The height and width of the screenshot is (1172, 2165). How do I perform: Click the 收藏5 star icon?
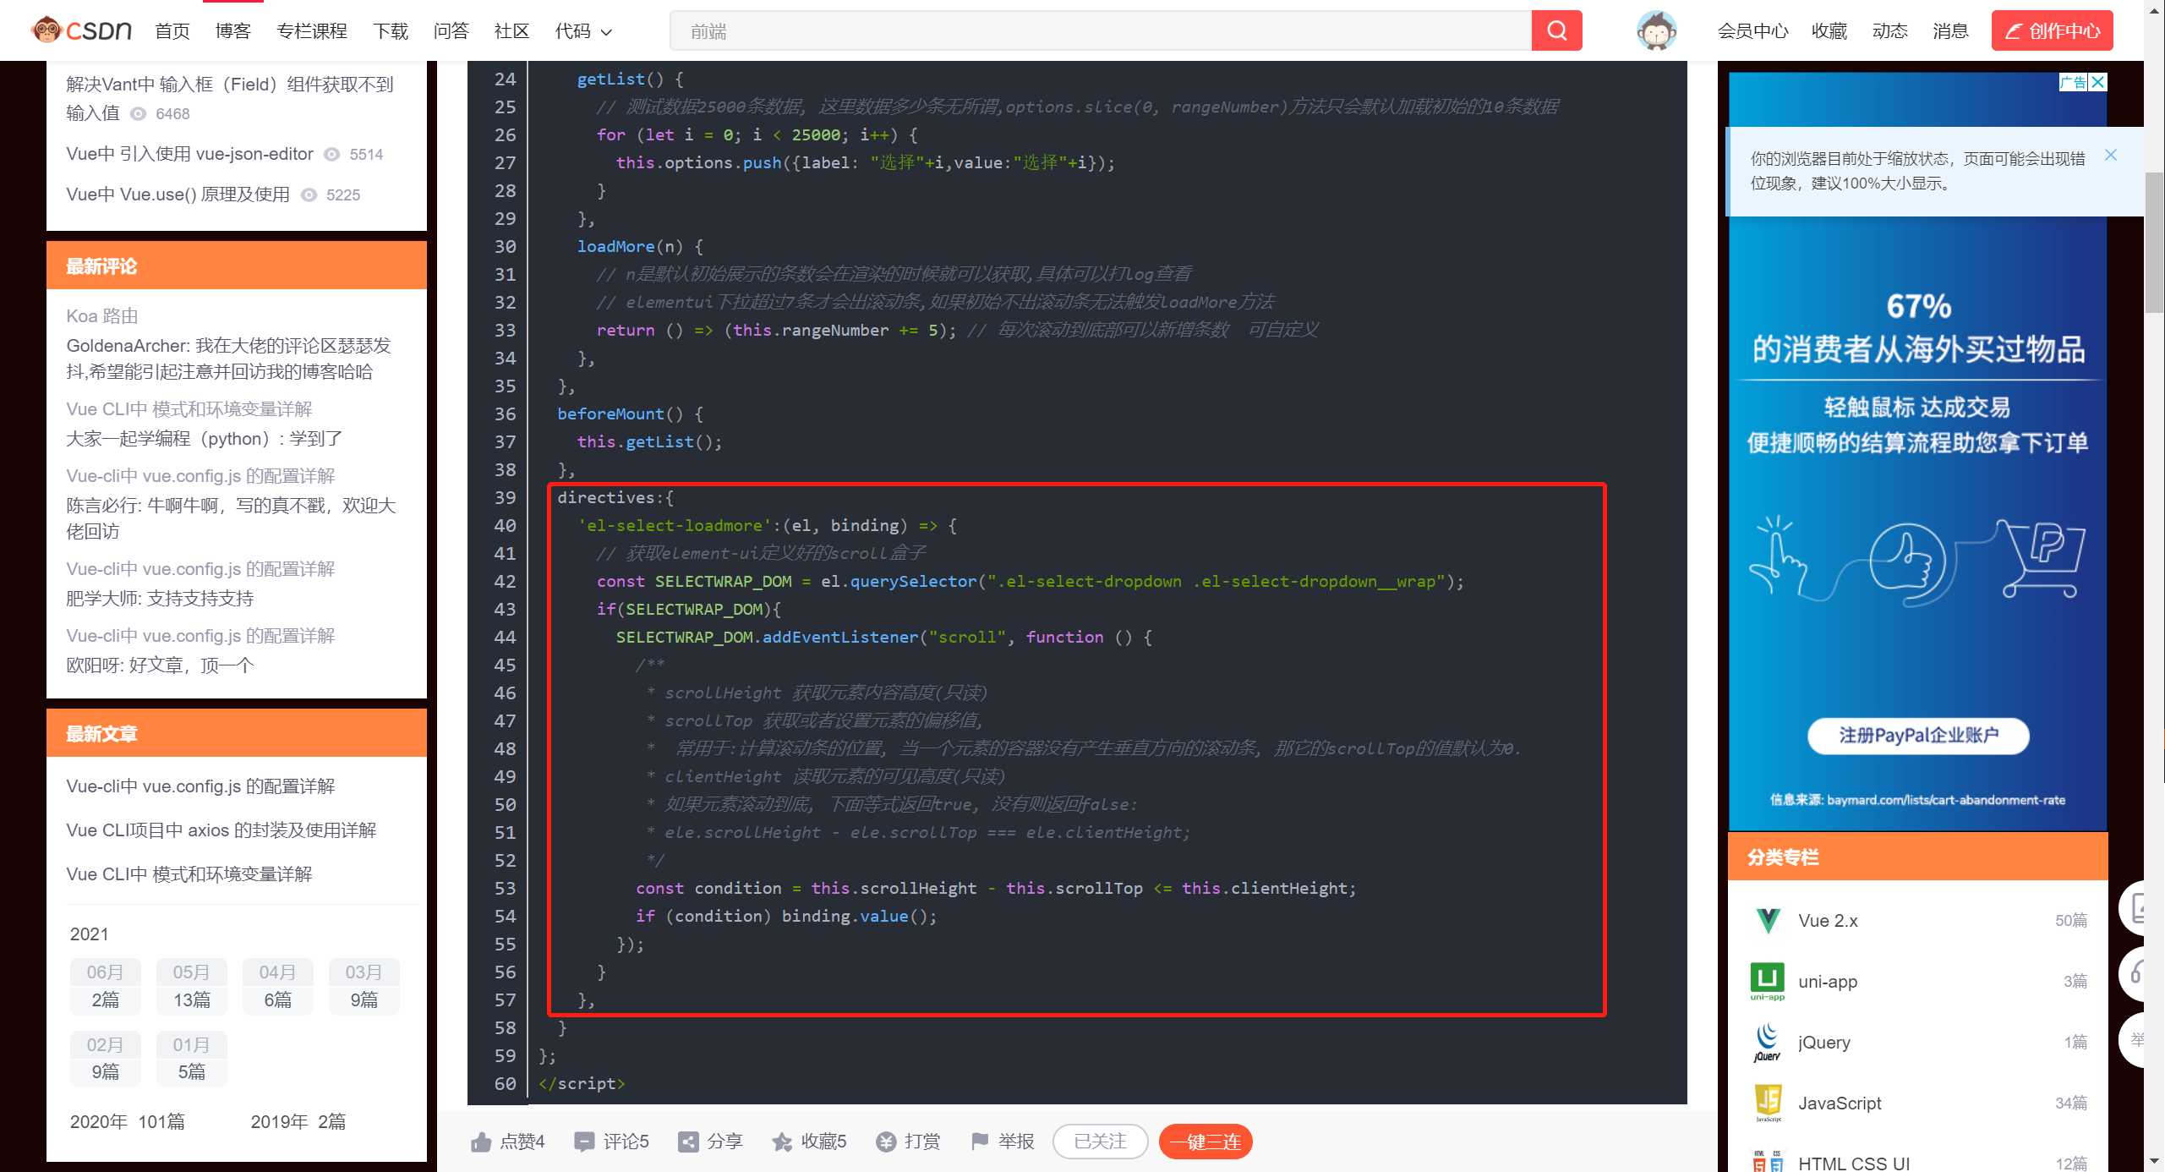782,1142
